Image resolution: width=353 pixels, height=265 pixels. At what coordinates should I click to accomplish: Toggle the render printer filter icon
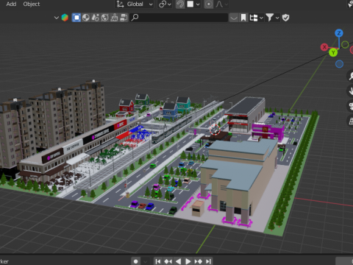124,18
